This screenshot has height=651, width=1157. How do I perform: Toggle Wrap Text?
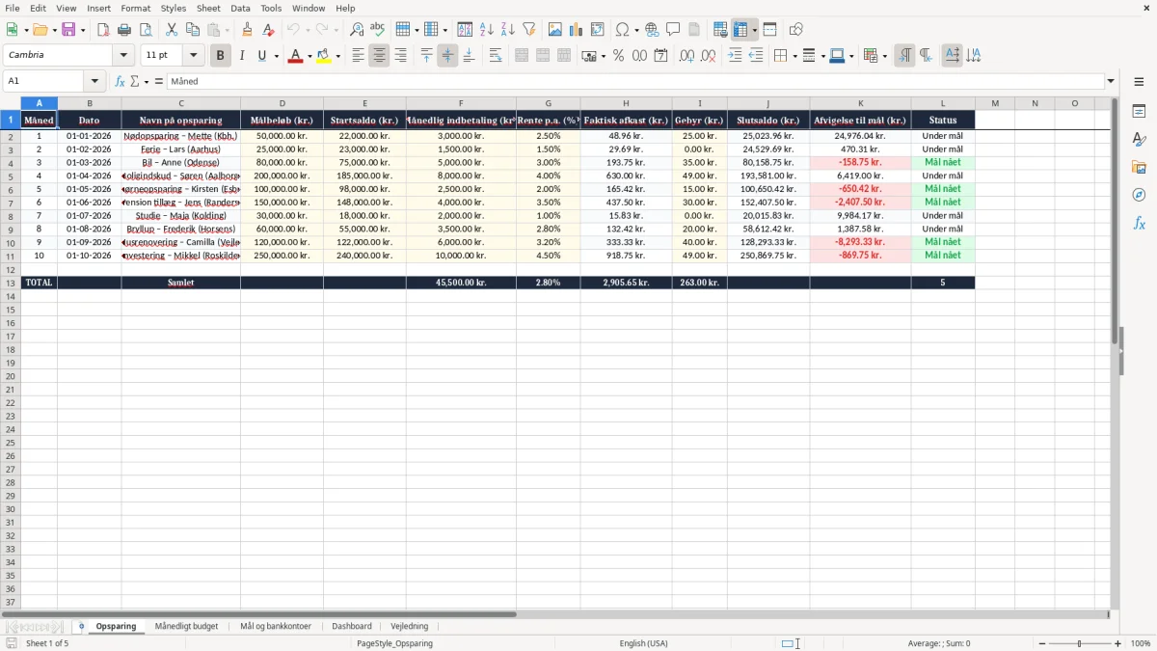[x=496, y=56]
